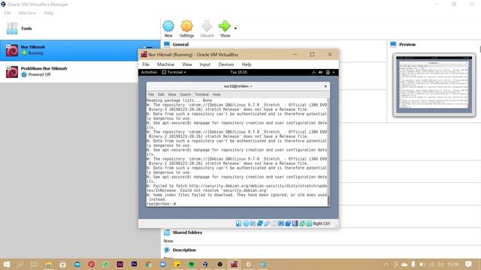The image size is (481, 270).
Task: Click the New machine toolbar icon
Action: [168, 26]
